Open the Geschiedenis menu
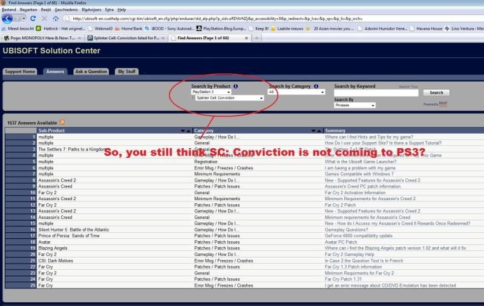 click(x=66, y=10)
